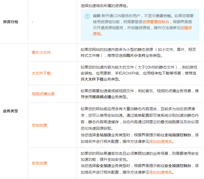Click the bold 说明 label in the note
The image size is (204, 179).
pos(97,16)
